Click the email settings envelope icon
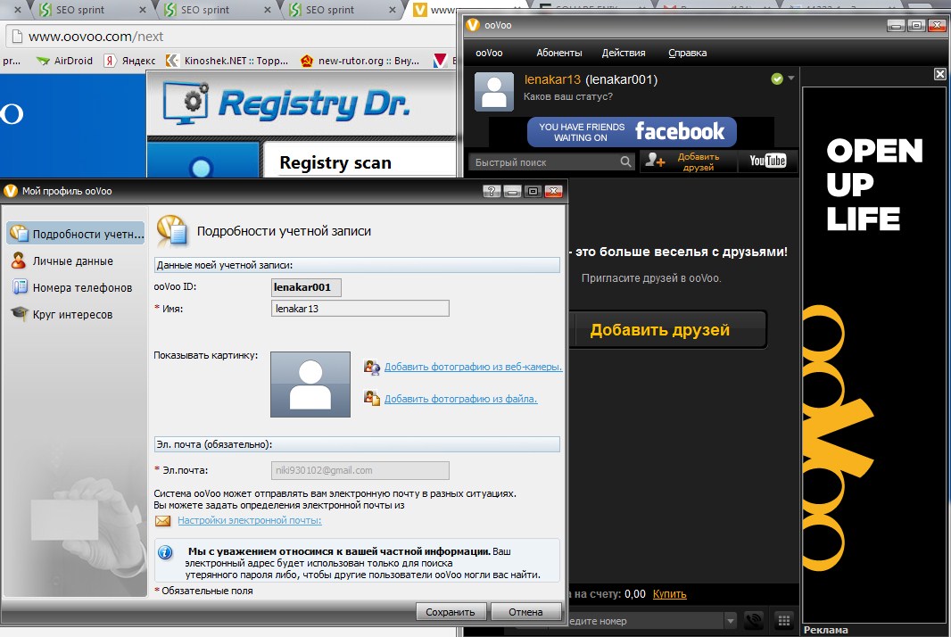This screenshot has height=637, width=951. coord(162,520)
